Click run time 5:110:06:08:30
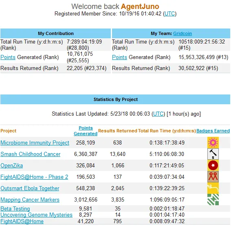The width and height of the screenshot is (231, 226). point(167,154)
